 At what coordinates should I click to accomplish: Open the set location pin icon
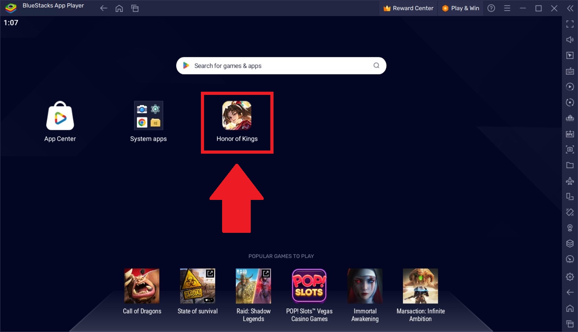(x=570, y=228)
